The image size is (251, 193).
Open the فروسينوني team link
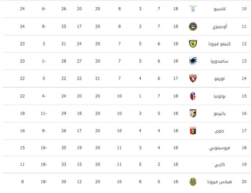(219, 148)
